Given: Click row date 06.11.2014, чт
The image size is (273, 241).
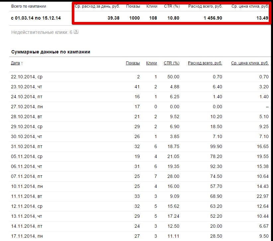Looking at the screenshot, I should 27,166.
